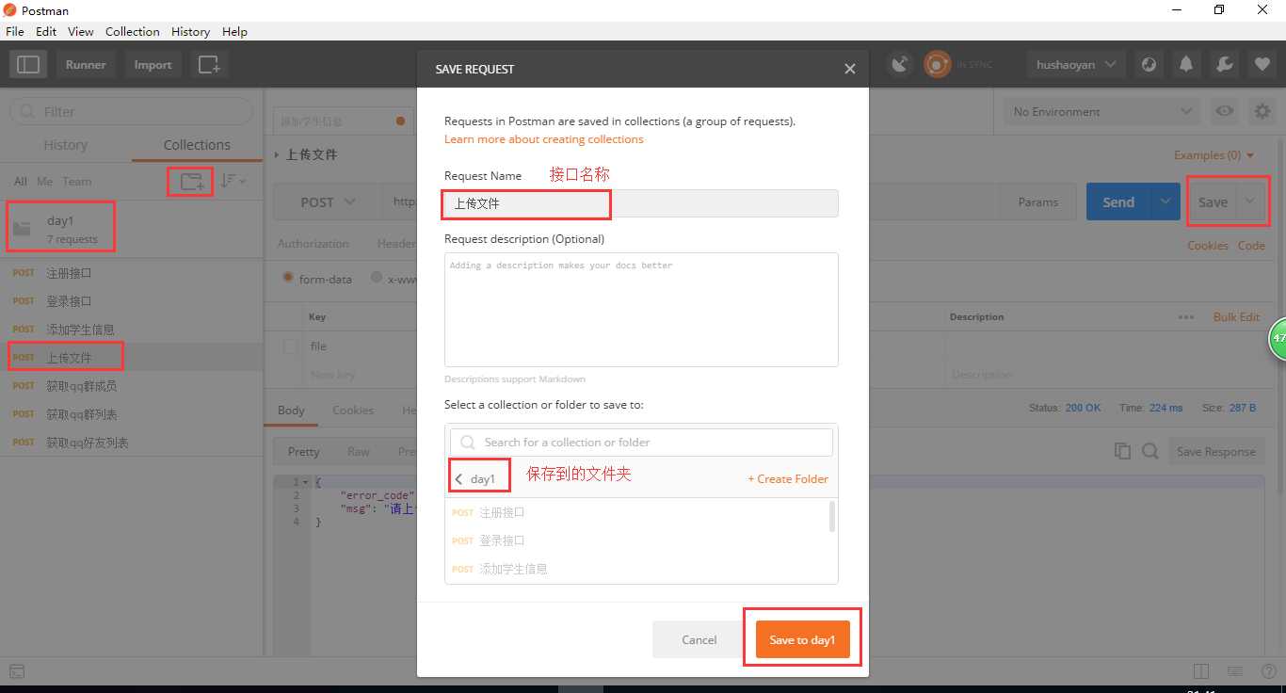
Task: Go back from day1 folder chevron
Action: (458, 479)
